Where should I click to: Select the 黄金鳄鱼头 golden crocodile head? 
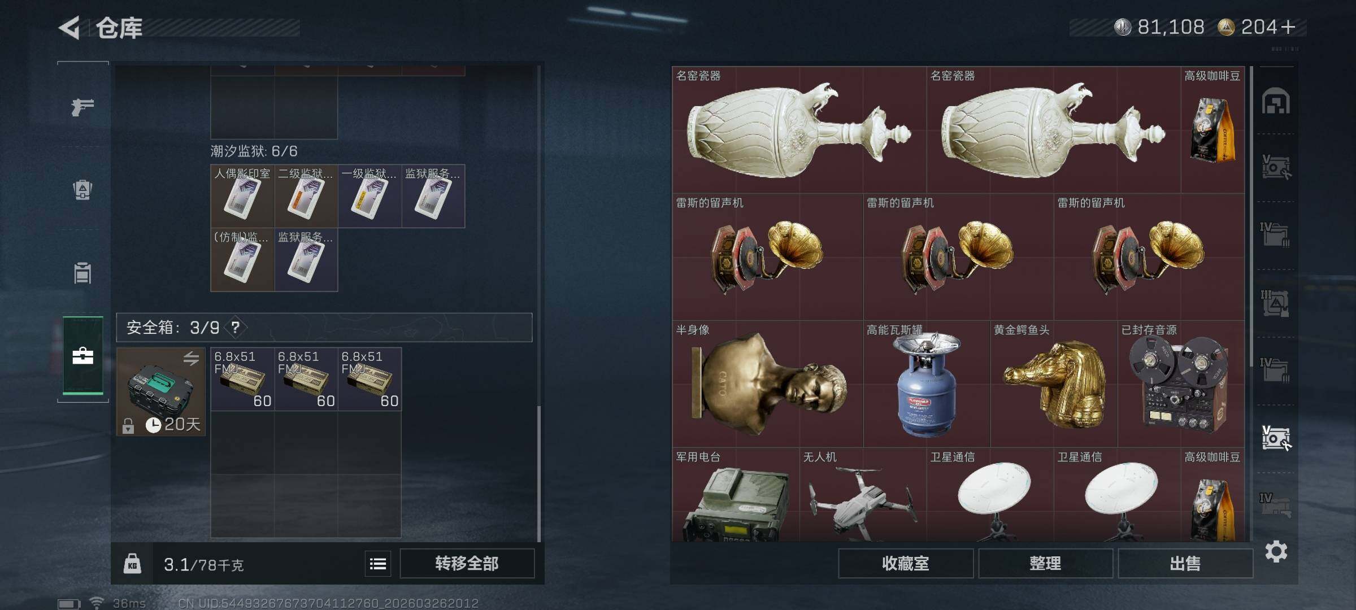[x=1054, y=384]
